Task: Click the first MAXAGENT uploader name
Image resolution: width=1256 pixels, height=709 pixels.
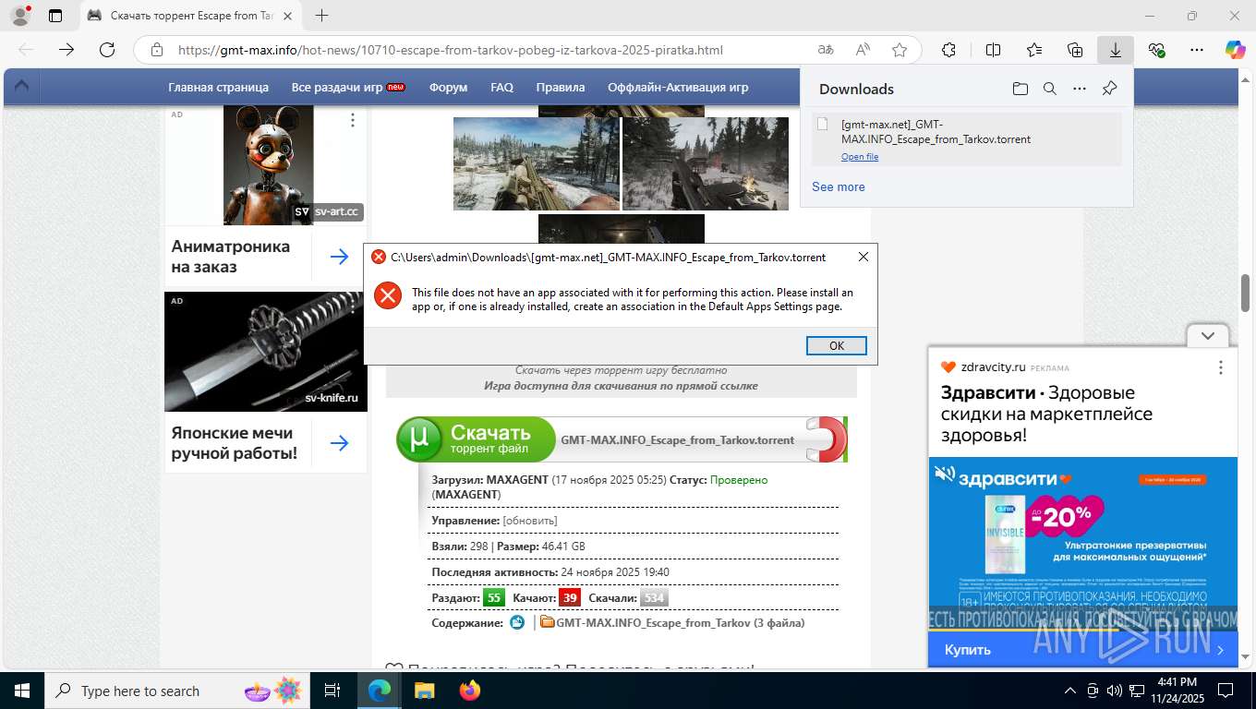Action: pyautogui.click(x=517, y=480)
